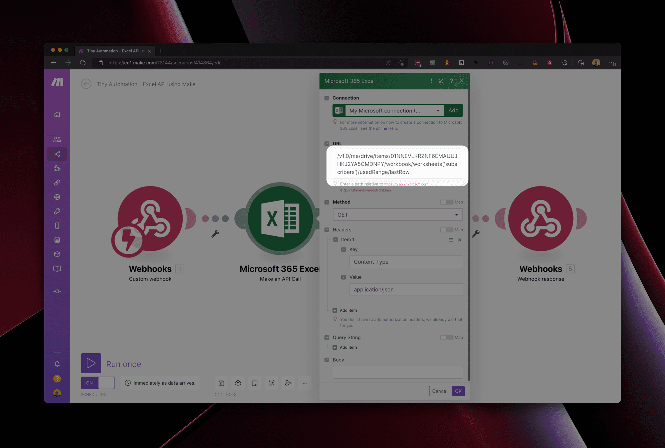The height and width of the screenshot is (448, 665).
Task: Save scenario via floppy disk icon
Action: click(x=221, y=383)
